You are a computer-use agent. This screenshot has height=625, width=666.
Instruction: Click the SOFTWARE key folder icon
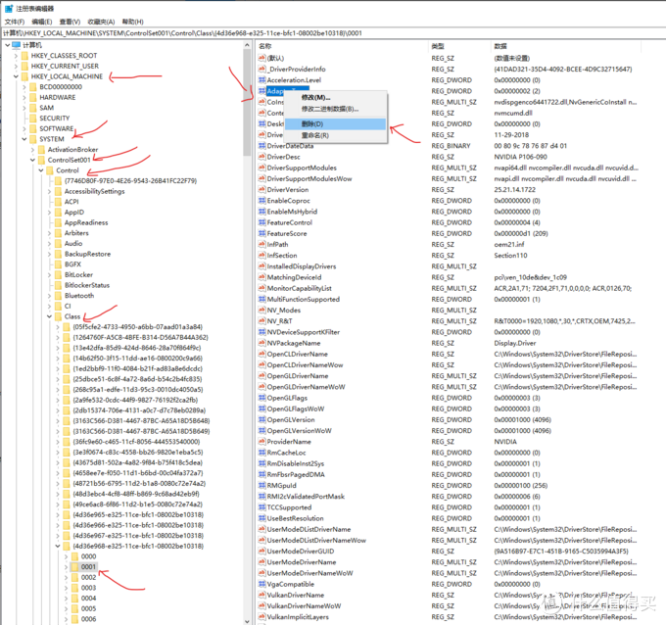coord(33,128)
